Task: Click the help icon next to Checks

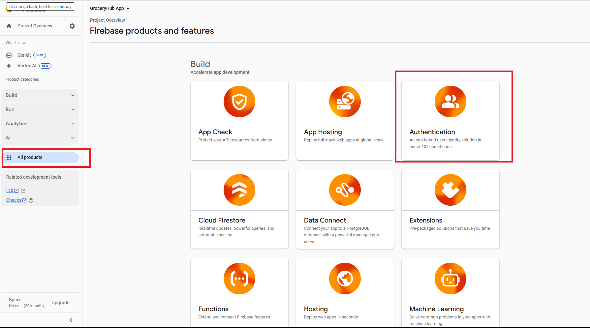Action: [x=31, y=200]
